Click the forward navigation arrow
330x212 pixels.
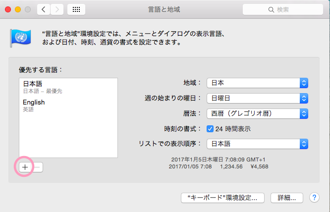pos(57,9)
